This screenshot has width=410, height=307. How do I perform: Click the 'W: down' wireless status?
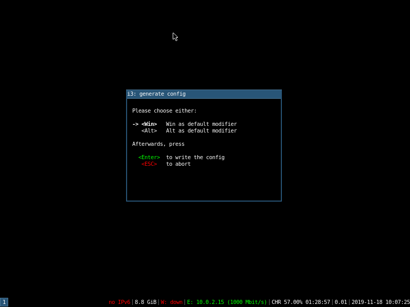(172, 302)
